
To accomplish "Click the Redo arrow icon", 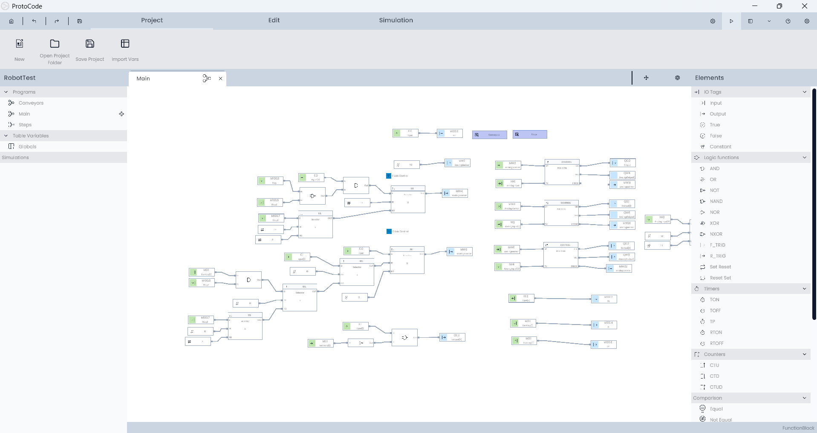I will (57, 21).
